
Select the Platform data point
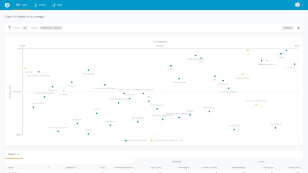click(x=77, y=124)
